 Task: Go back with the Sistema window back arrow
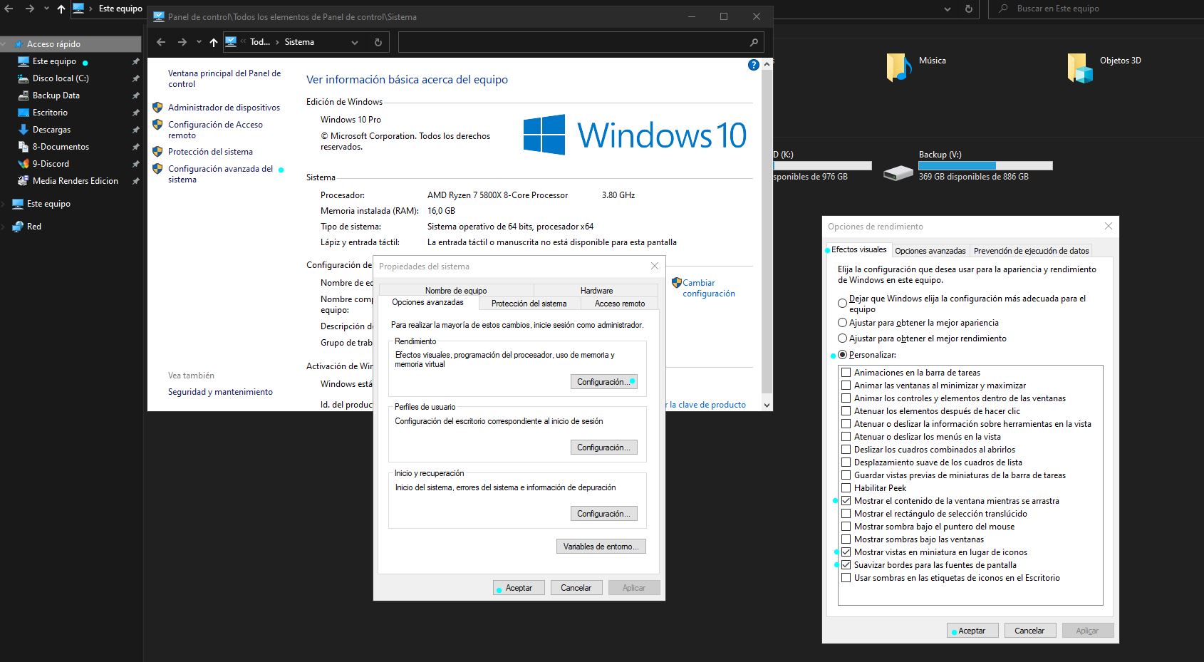(x=161, y=42)
